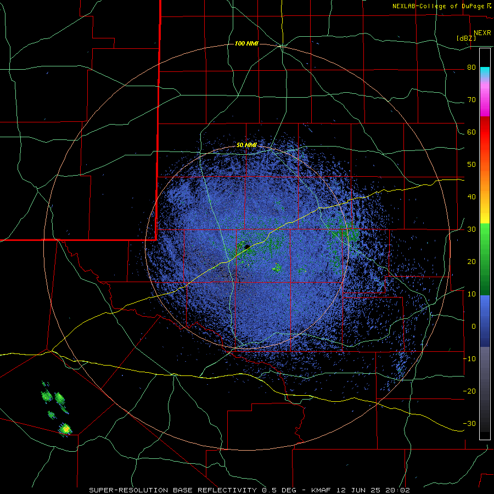This screenshot has width=494, height=494.
Task: Pick the blue segment of the color bar
Action: pos(485,321)
